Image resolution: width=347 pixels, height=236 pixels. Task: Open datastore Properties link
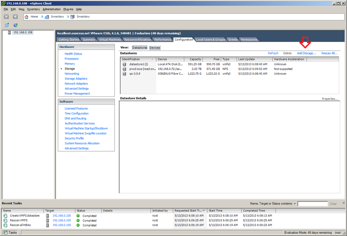pos(330,99)
